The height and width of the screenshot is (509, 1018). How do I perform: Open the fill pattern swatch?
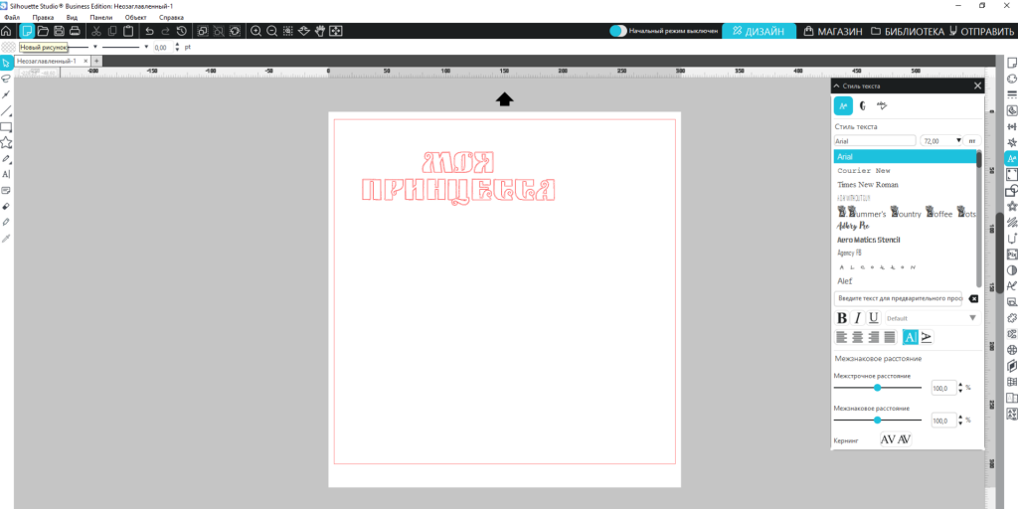(x=8, y=48)
